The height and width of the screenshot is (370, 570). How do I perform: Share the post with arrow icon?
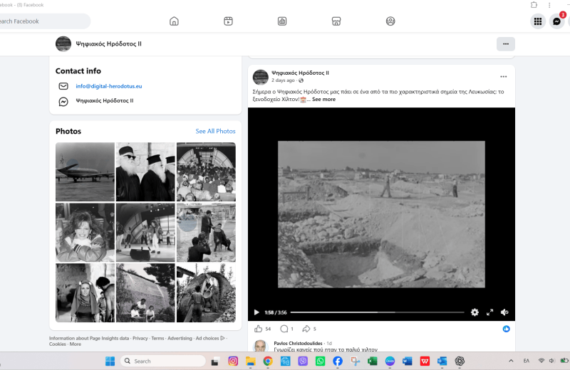coord(306,329)
